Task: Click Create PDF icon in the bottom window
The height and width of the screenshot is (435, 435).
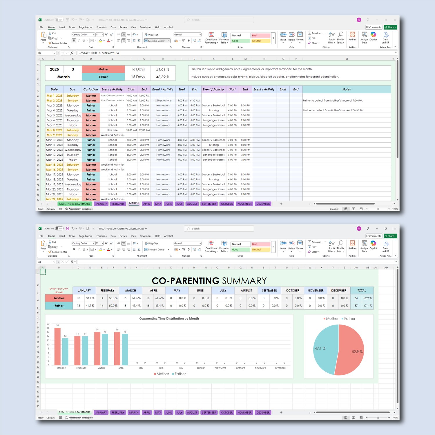Action: pos(385,243)
